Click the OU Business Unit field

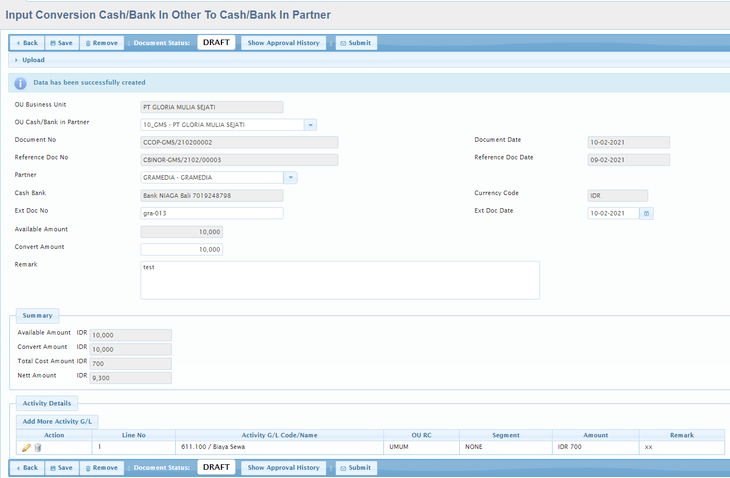[212, 107]
